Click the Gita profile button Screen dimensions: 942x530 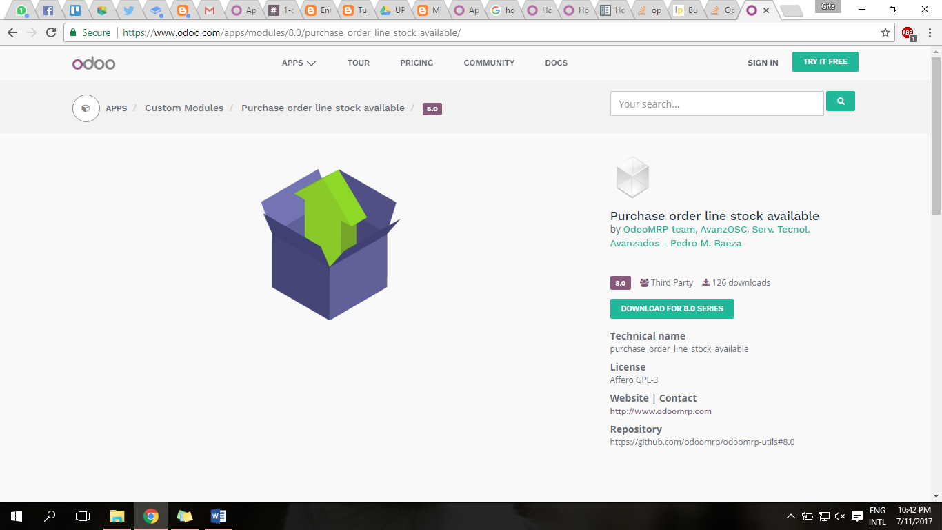point(828,6)
